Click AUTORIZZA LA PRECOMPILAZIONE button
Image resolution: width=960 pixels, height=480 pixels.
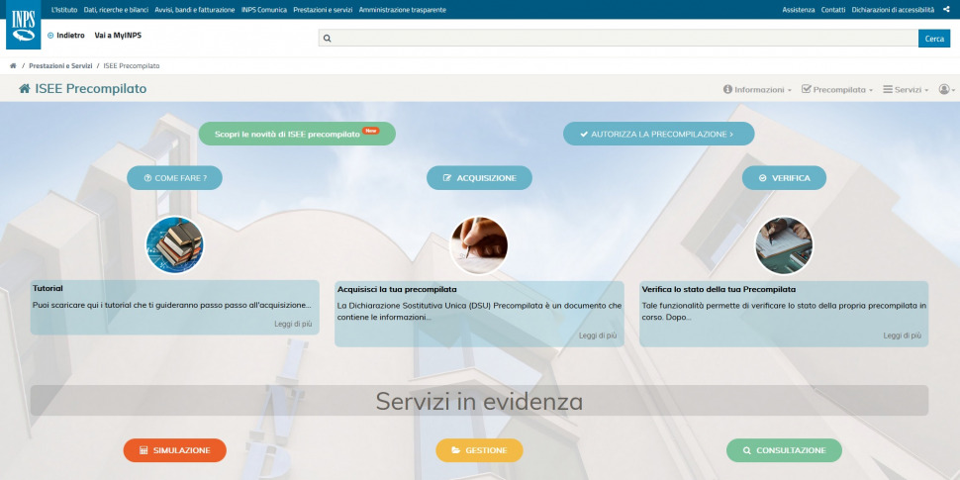click(x=659, y=134)
